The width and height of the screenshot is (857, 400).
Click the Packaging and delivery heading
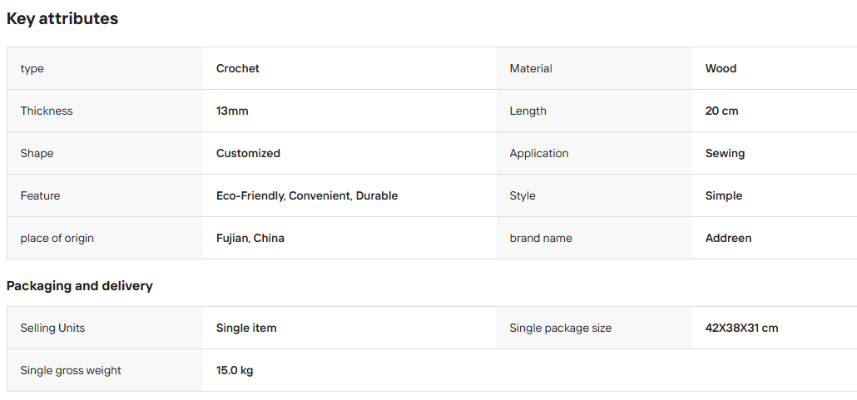(80, 286)
